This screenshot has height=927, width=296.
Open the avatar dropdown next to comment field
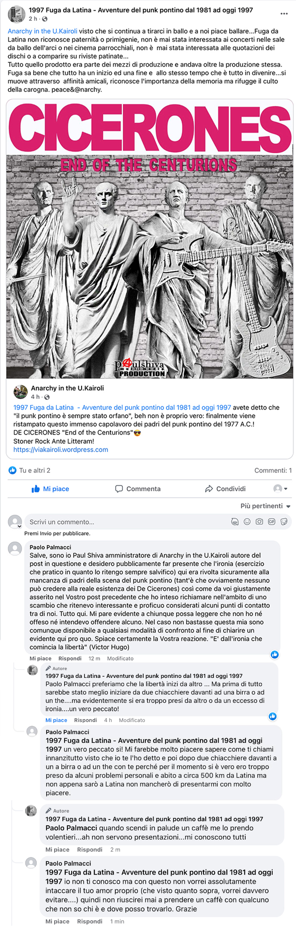(x=15, y=522)
